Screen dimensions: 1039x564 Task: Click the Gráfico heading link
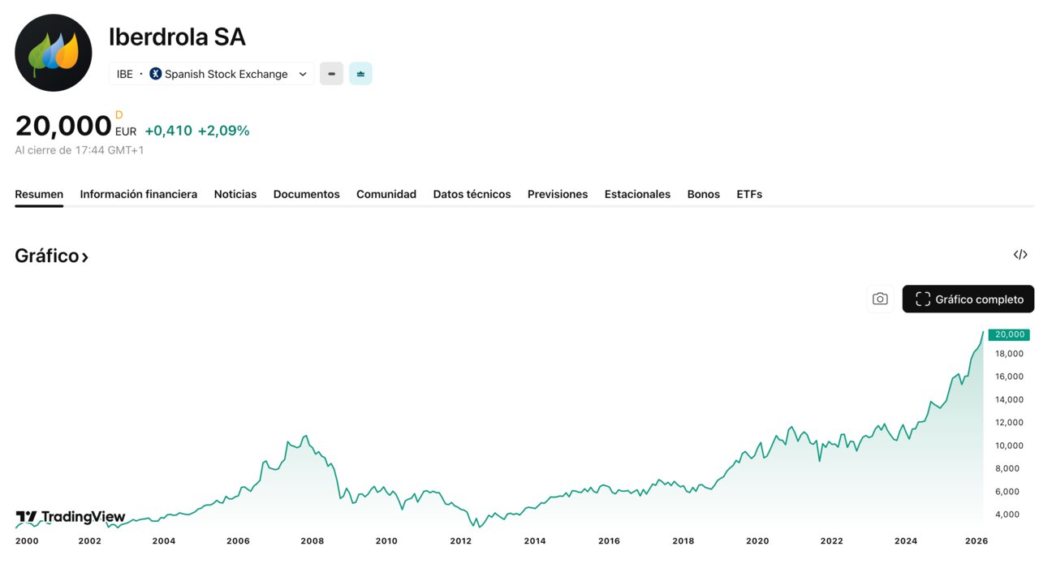45,255
